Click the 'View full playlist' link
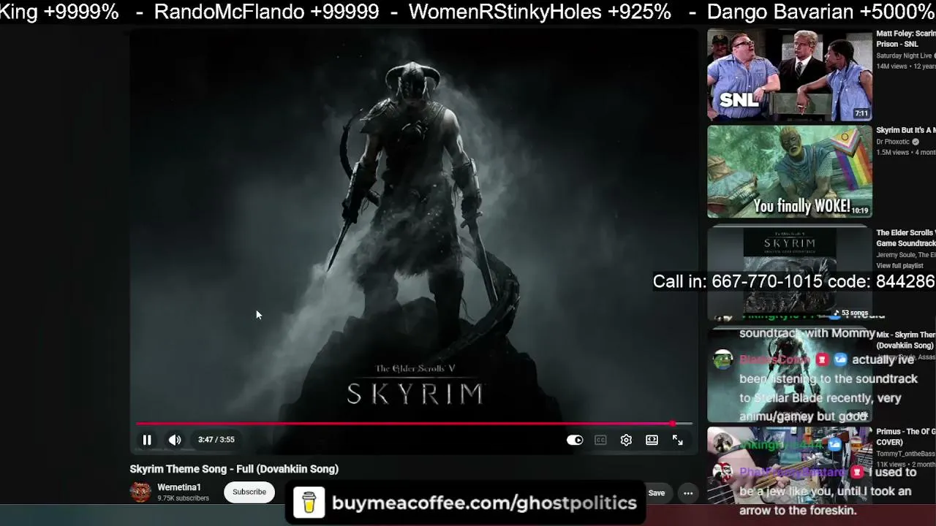 coord(899,266)
